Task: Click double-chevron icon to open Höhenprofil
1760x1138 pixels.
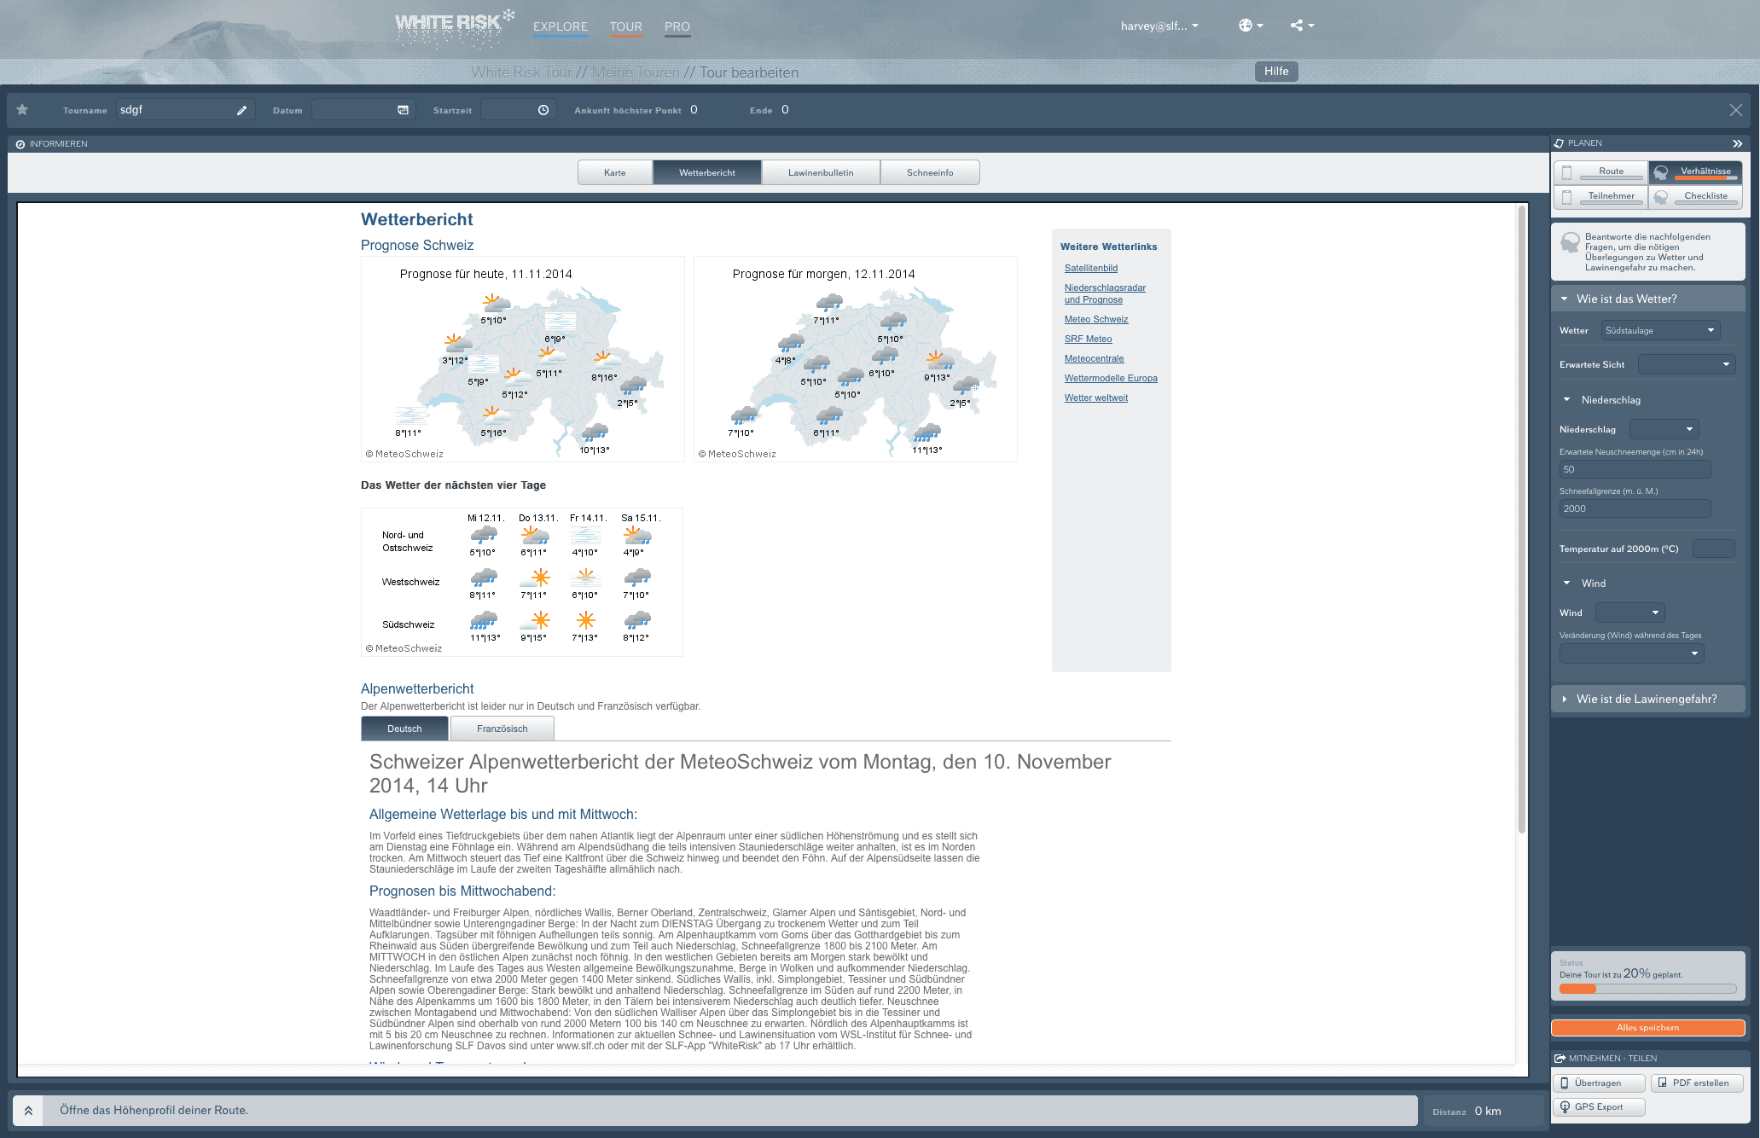Action: pos(28,1111)
